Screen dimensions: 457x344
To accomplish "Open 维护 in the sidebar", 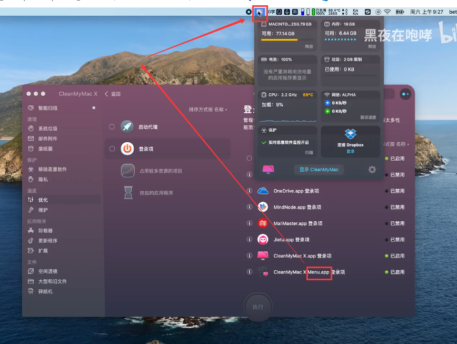I will click(x=43, y=210).
